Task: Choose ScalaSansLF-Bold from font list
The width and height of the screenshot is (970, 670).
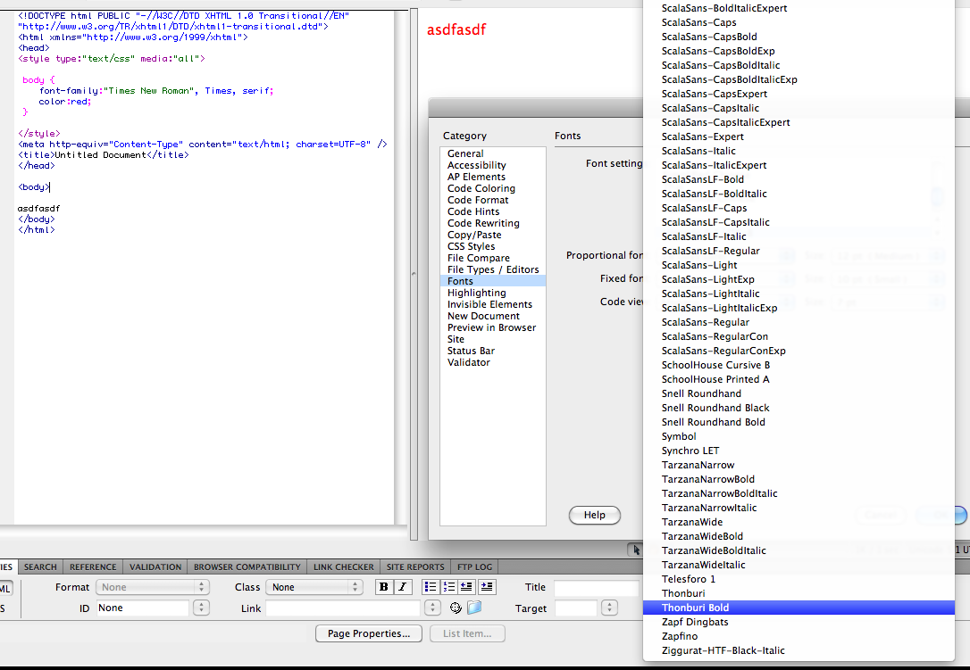Action: click(799, 179)
